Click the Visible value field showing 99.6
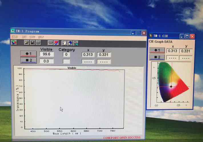The image size is (203, 142). [46, 54]
